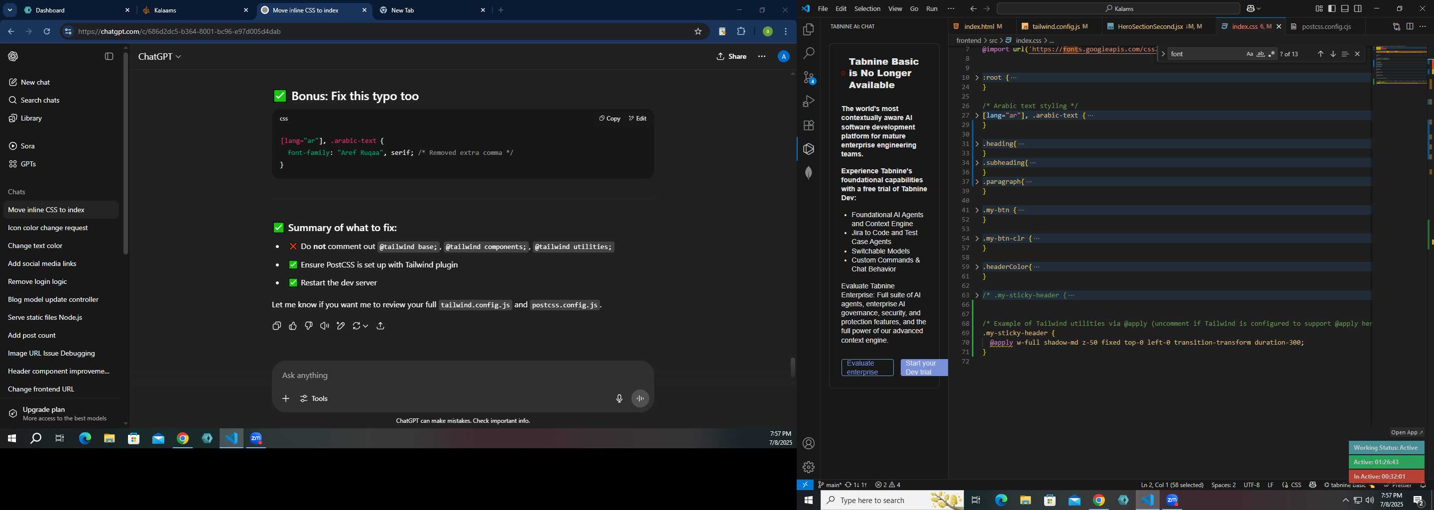Open Source Control view with the 4 badge
1434x510 pixels.
[x=809, y=77]
